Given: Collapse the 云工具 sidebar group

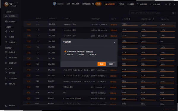Looking at the screenshot, I should (x=9, y=69).
